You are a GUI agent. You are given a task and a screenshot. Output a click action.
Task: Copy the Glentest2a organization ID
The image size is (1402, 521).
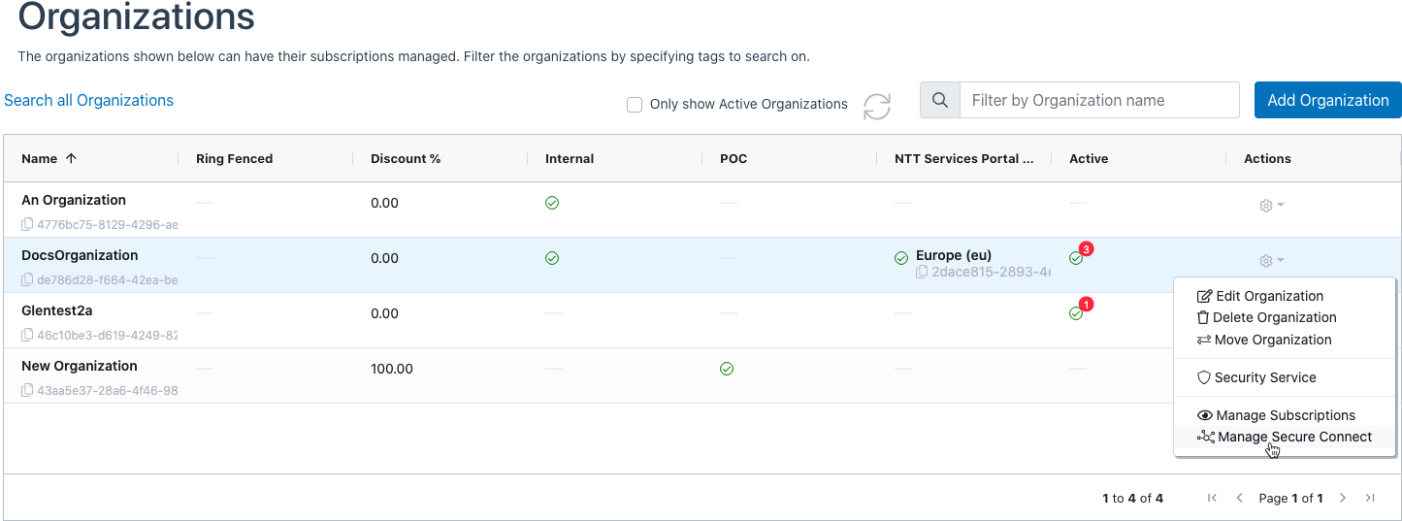tap(27, 336)
